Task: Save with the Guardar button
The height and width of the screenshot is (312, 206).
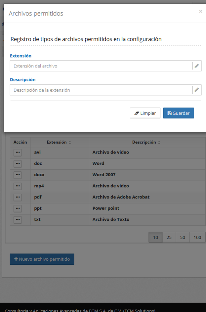Action: pyautogui.click(x=179, y=113)
